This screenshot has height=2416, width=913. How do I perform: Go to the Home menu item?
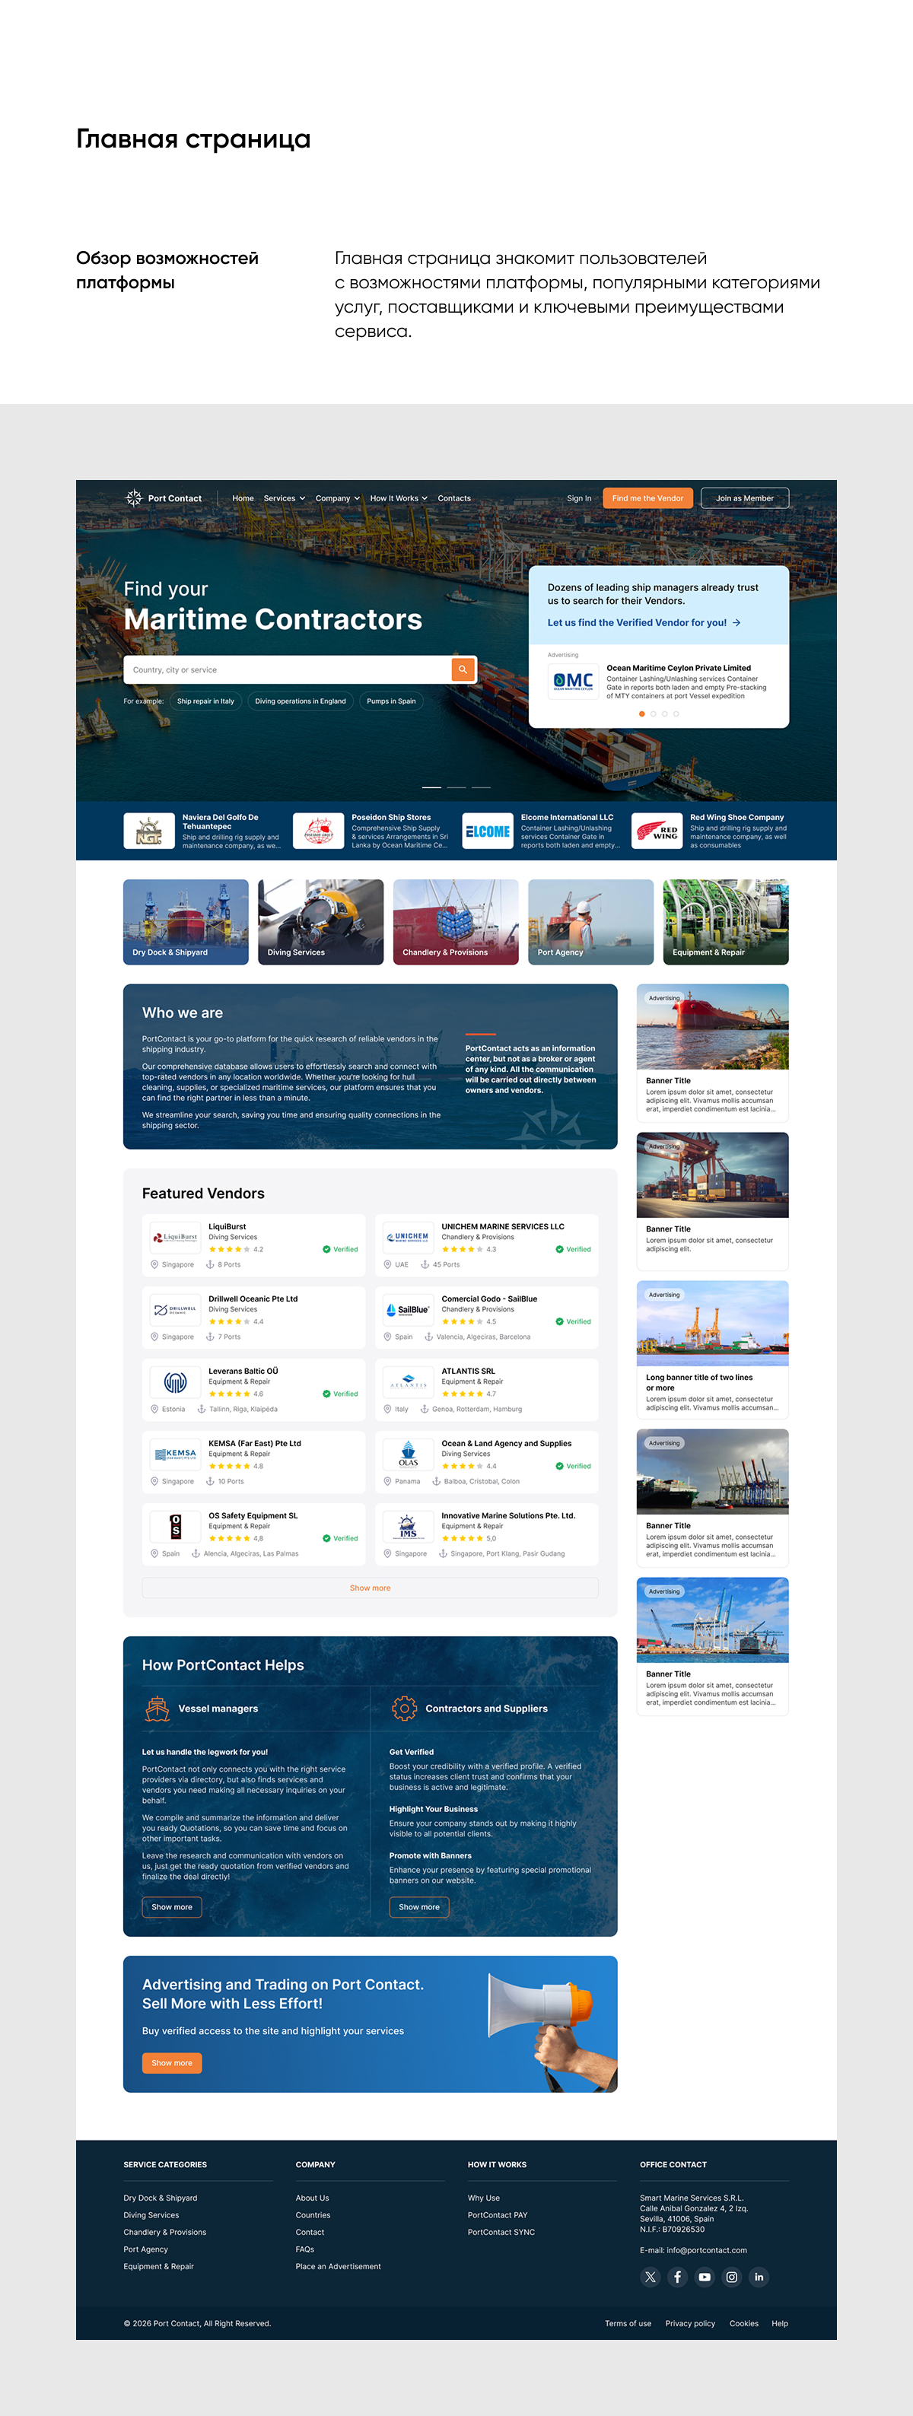(243, 498)
